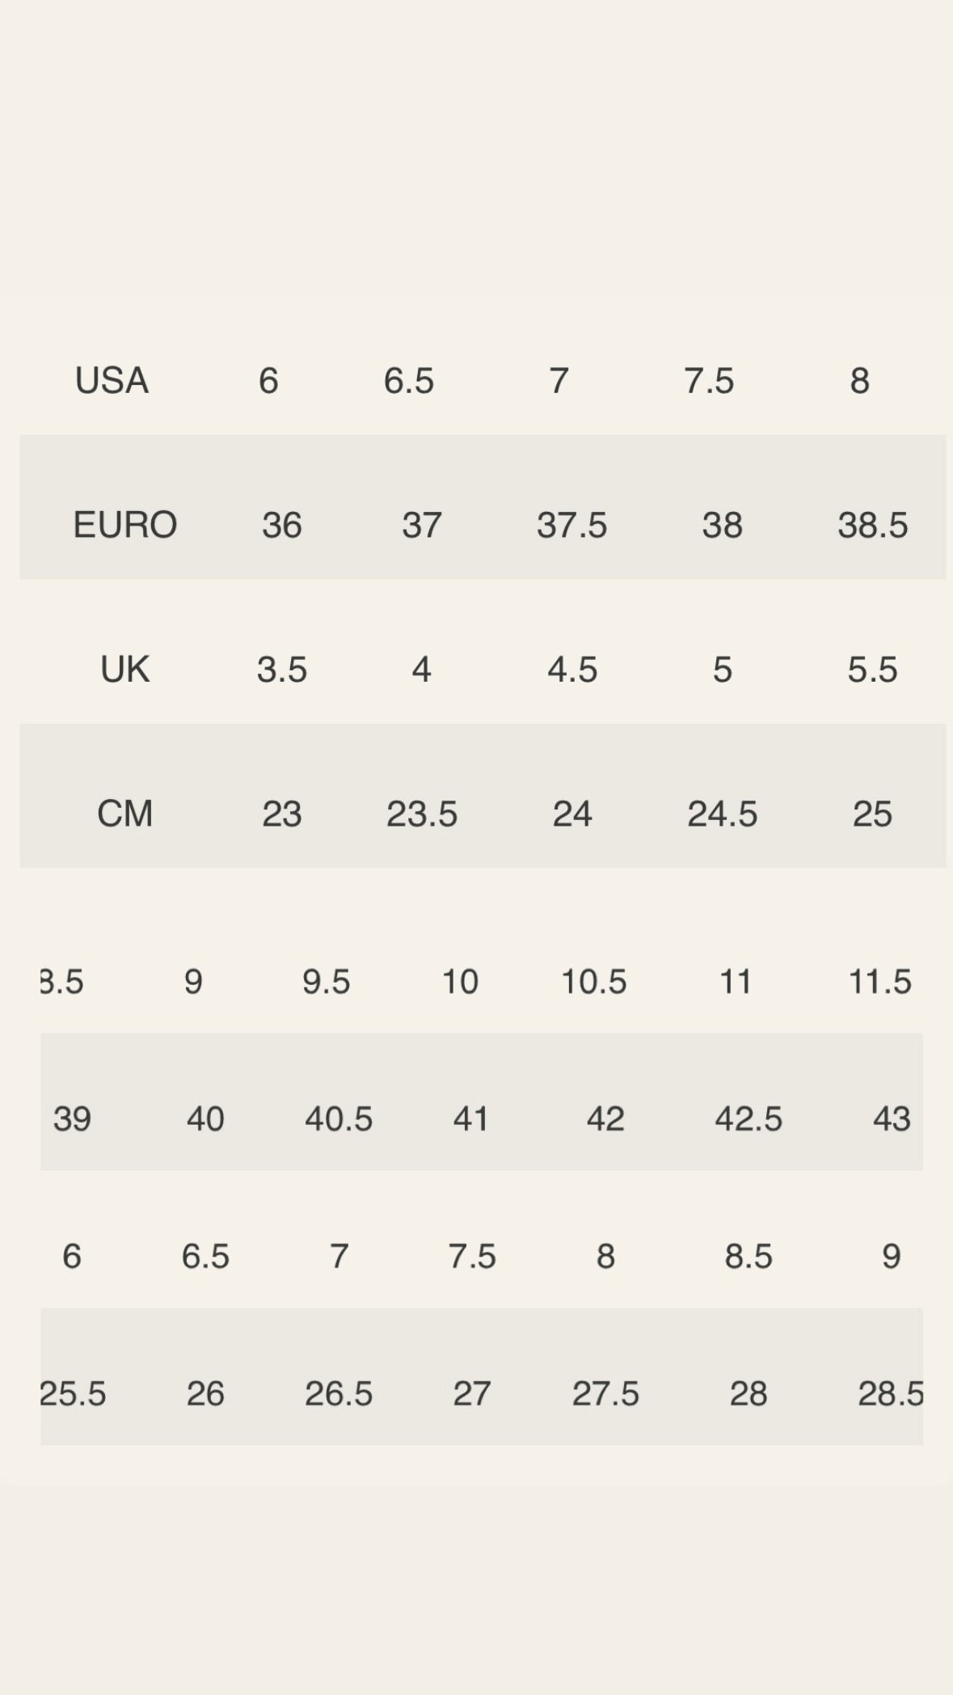Click UK size 5.5

tap(872, 670)
